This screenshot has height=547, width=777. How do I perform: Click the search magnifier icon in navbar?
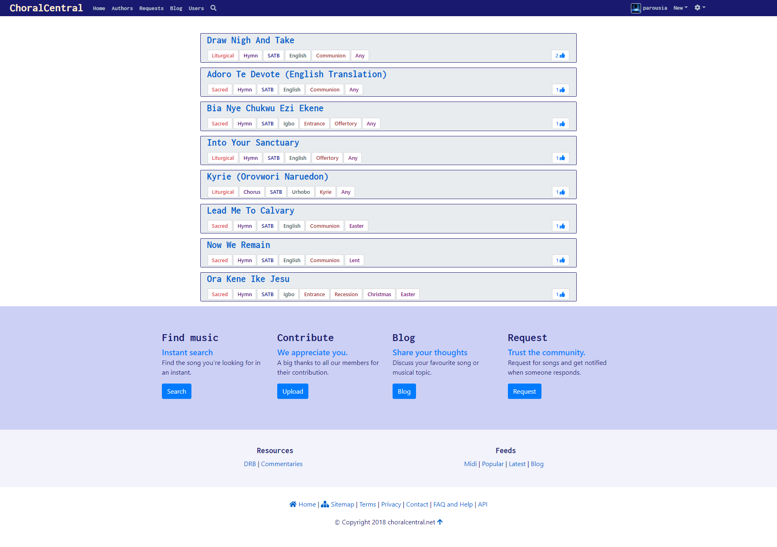pos(213,8)
